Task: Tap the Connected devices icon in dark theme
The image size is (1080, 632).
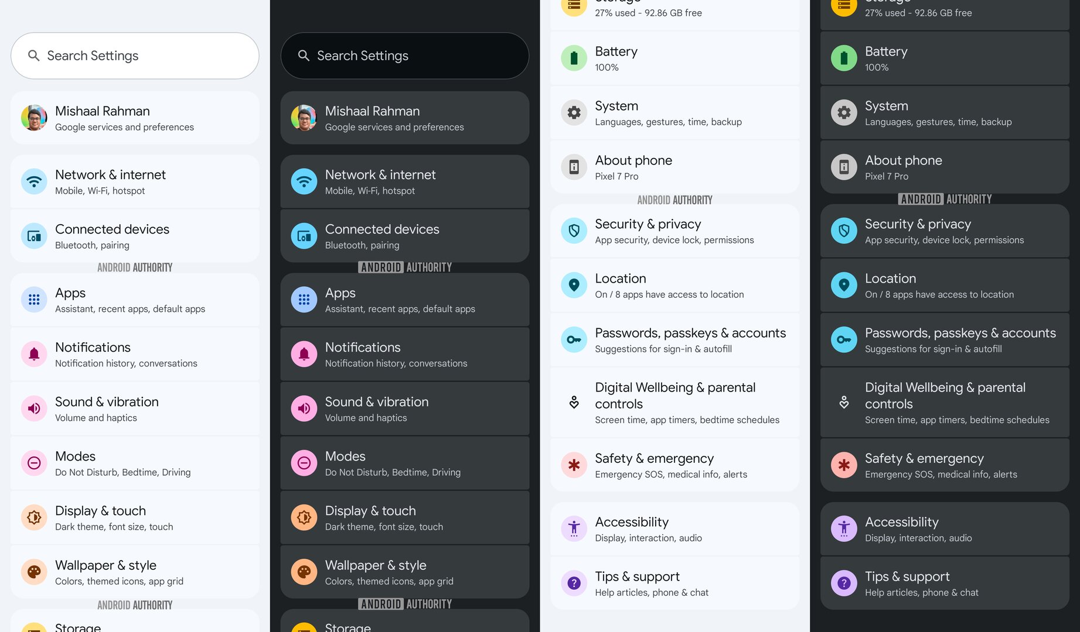Action: point(304,236)
